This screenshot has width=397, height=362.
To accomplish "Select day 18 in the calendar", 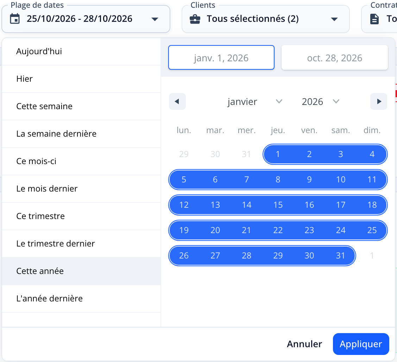I will pos(372,205).
